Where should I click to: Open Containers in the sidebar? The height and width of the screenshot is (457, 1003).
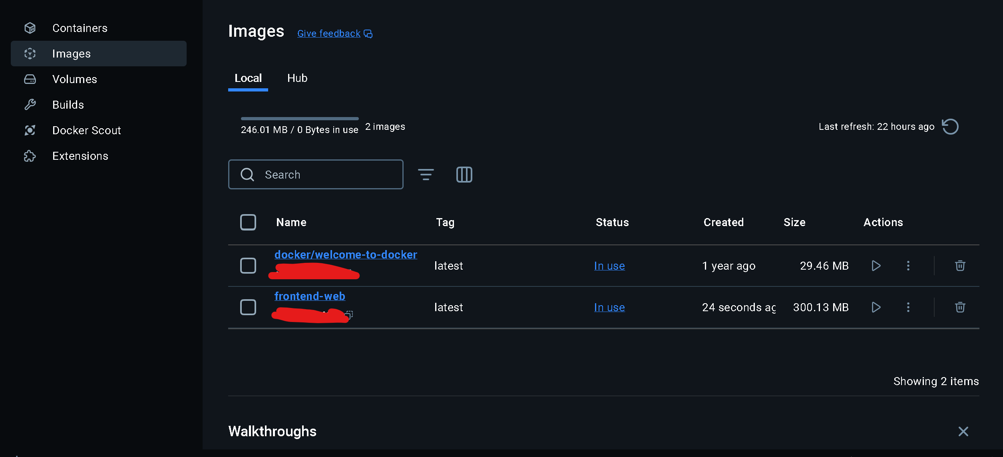pyautogui.click(x=99, y=28)
